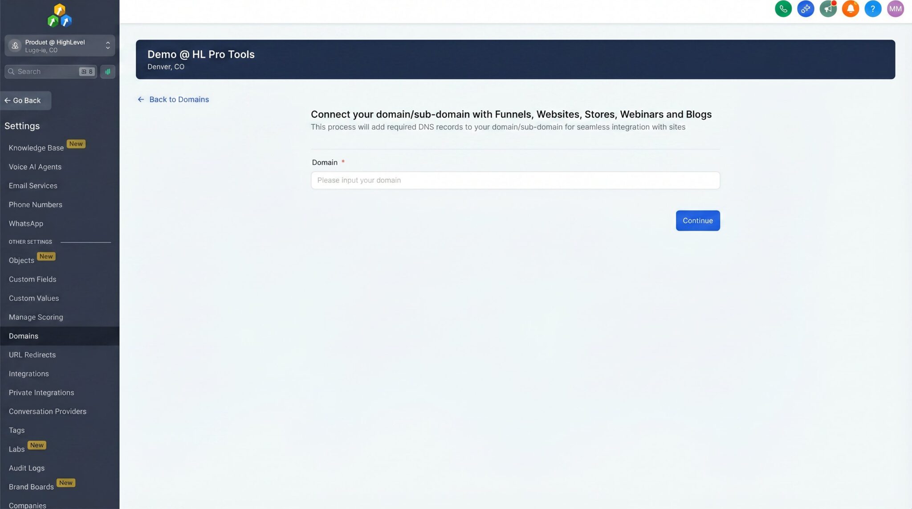912x509 pixels.
Task: Open Email Services settings
Action: [x=33, y=186]
